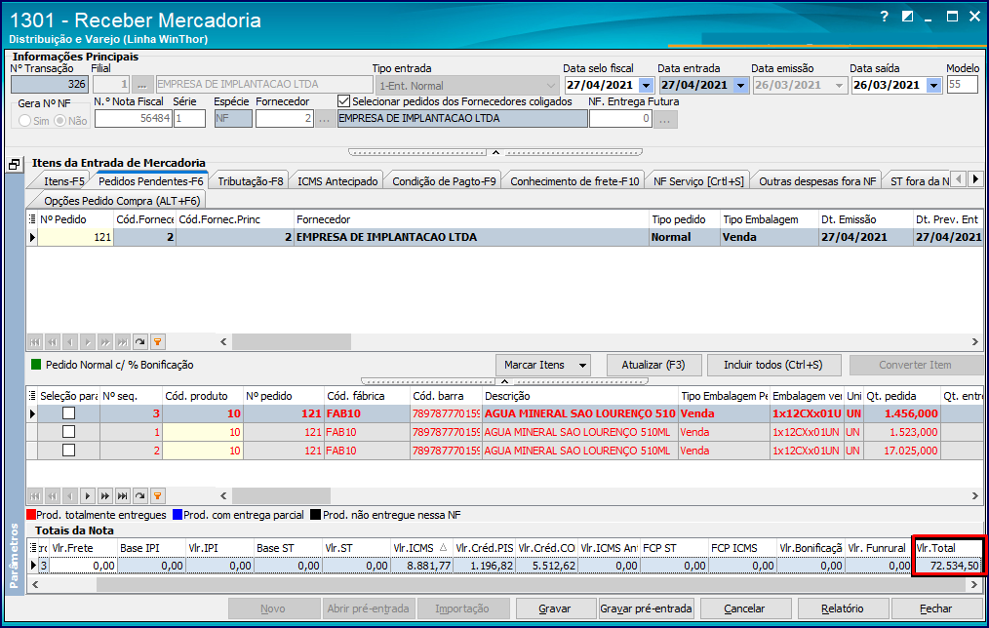Click the Gravar pré-entrada button
This screenshot has height=628, width=989.
click(647, 608)
